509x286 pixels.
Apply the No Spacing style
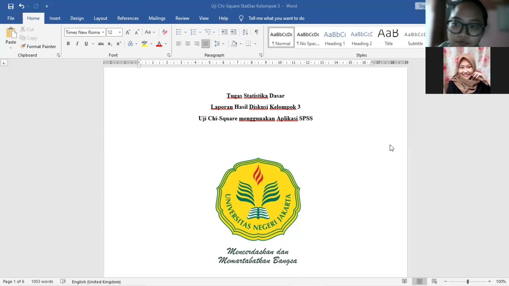[x=308, y=37]
